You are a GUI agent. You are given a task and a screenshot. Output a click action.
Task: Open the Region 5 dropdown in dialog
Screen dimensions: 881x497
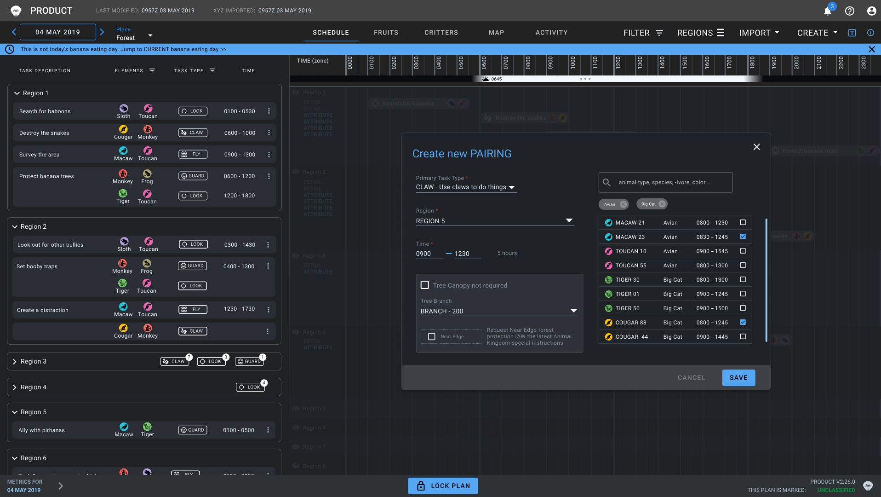[495, 221]
